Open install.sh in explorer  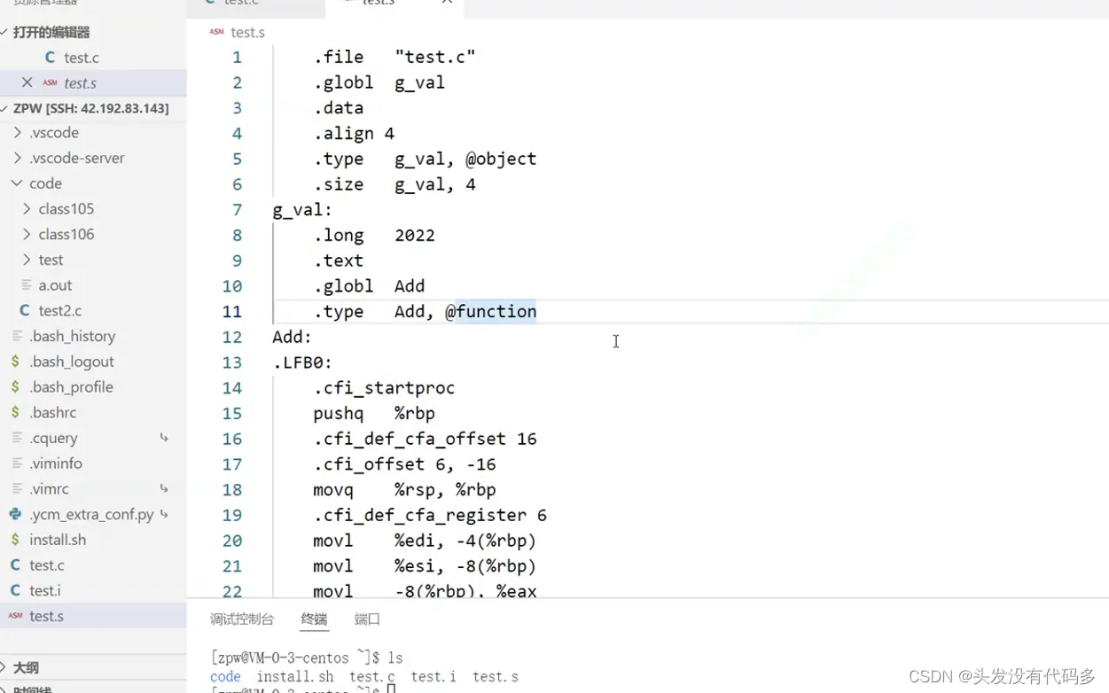(58, 540)
